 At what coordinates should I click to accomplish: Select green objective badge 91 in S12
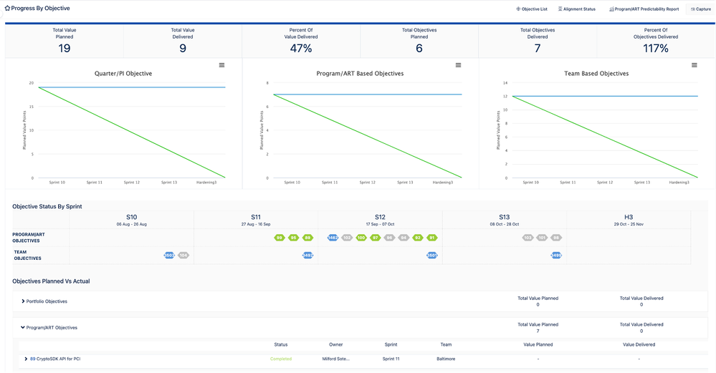point(432,238)
